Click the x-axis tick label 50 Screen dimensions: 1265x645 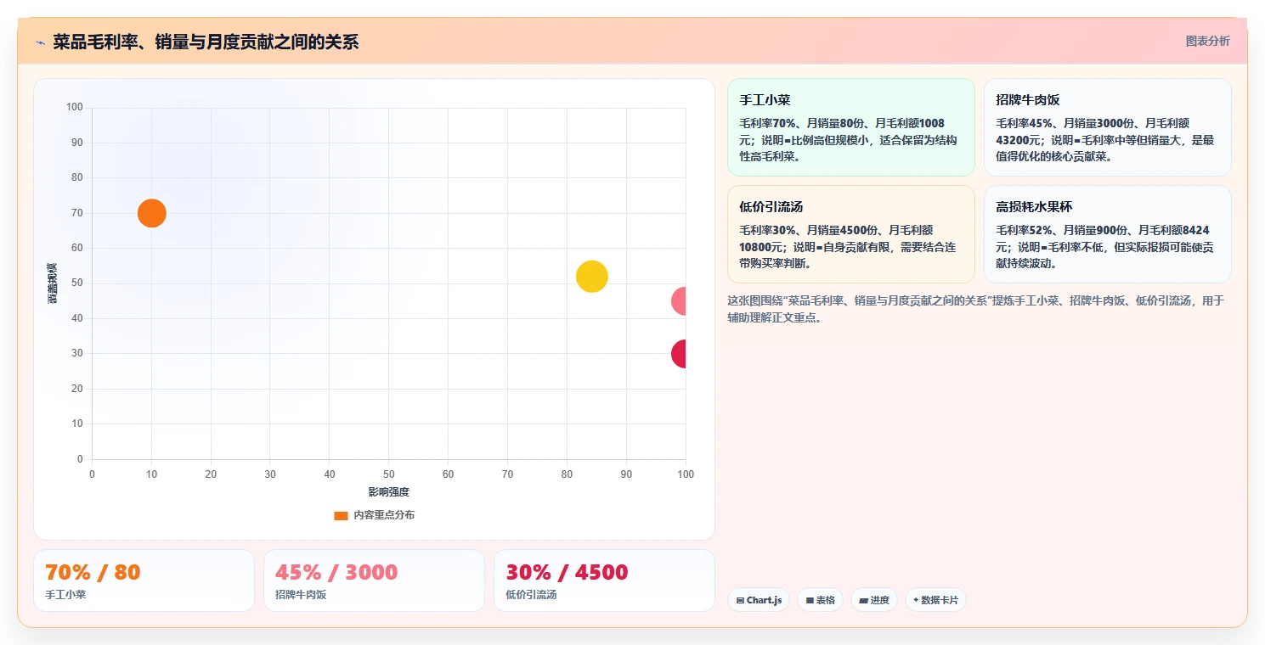pyautogui.click(x=388, y=474)
